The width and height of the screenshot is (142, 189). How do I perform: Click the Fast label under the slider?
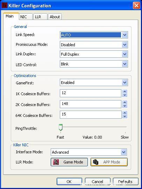pyautogui.click(x=61, y=137)
